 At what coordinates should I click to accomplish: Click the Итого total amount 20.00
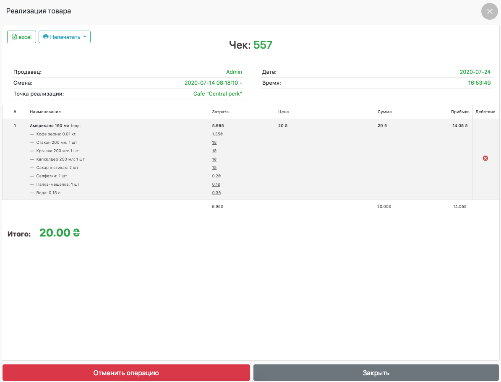60,233
